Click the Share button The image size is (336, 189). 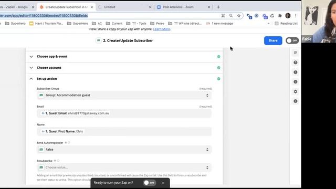(273, 40)
